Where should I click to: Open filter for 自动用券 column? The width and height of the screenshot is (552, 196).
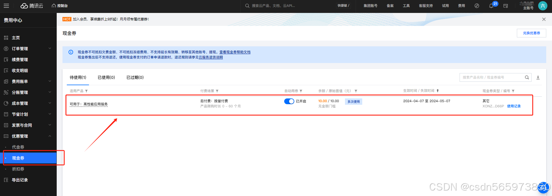click(x=301, y=91)
